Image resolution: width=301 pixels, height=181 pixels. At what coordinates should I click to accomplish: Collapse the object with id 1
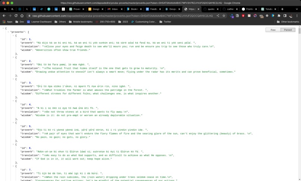pyautogui.click(x=13, y=36)
